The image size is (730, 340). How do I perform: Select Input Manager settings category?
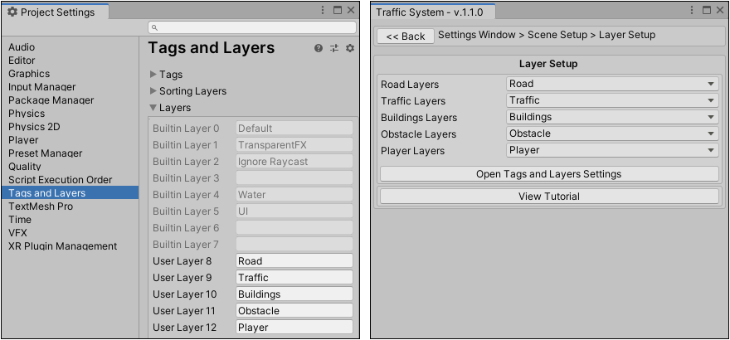coord(41,87)
